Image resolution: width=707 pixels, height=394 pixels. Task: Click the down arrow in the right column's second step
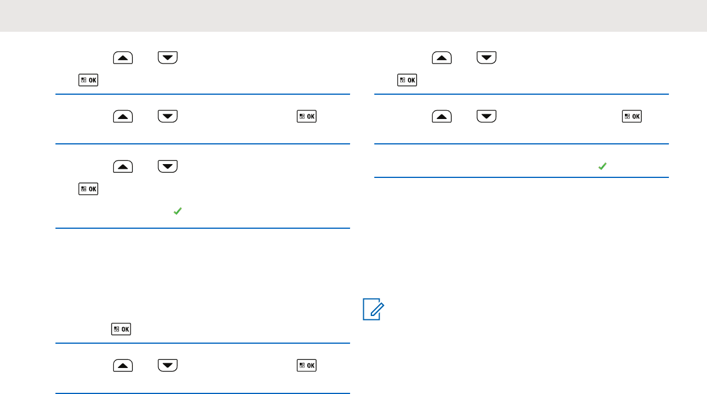click(488, 117)
